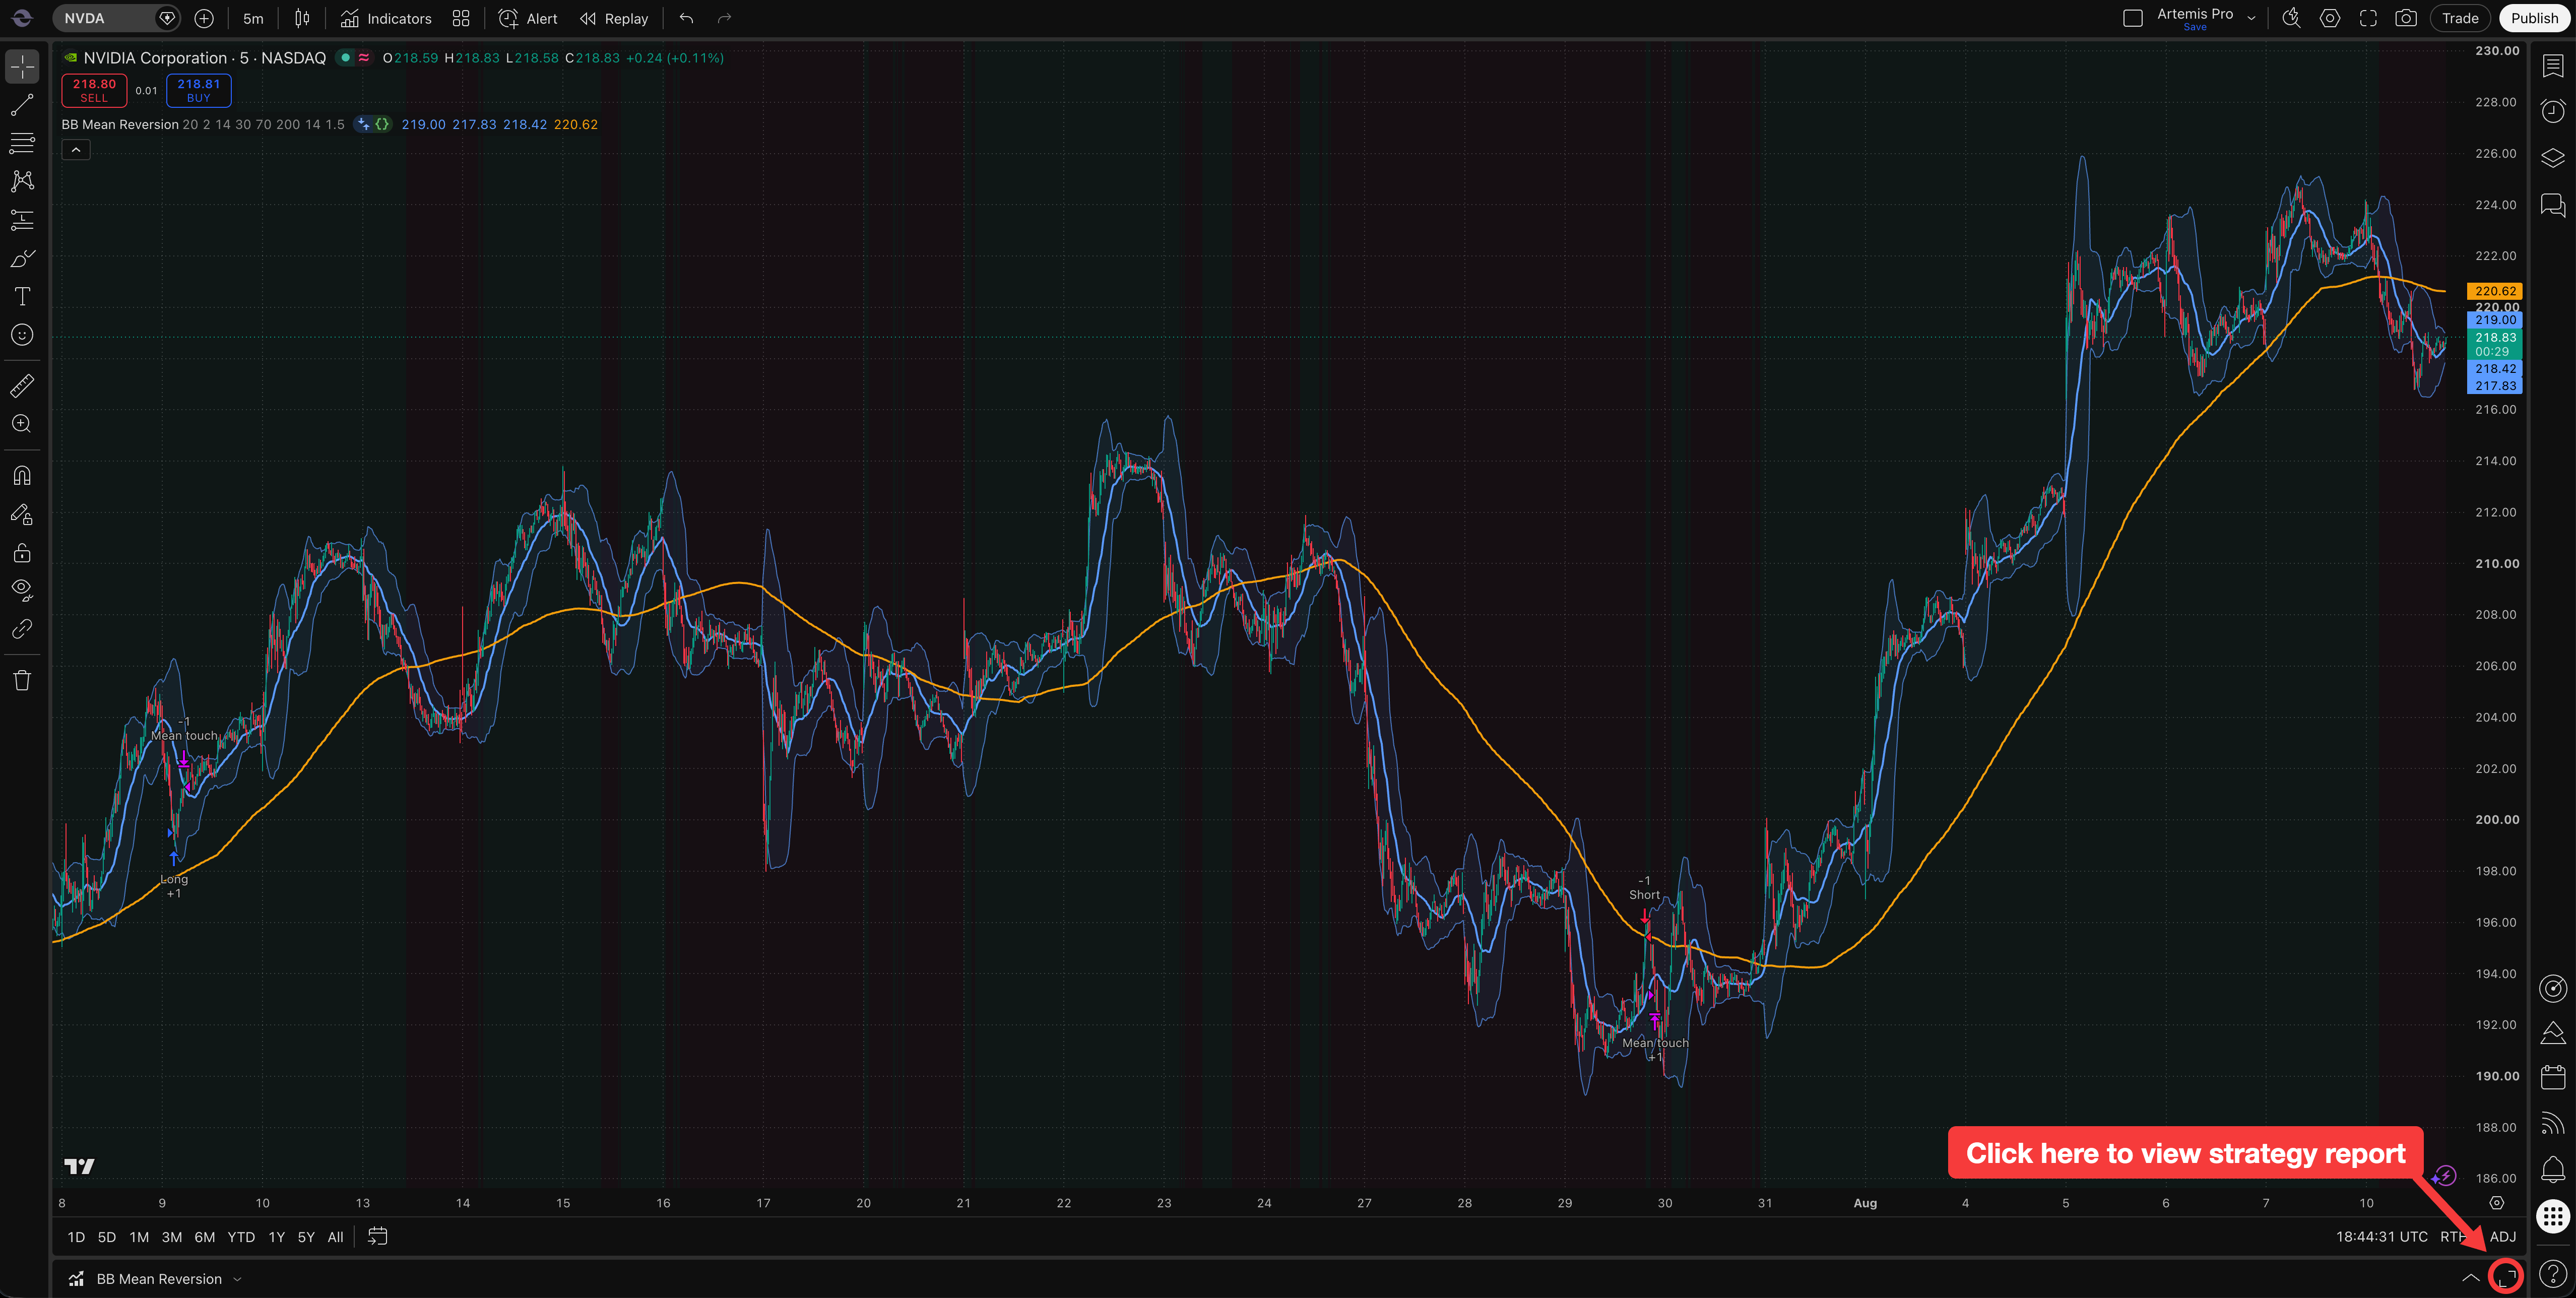Open the notifications bell
This screenshot has width=2576, height=1298.
point(2553,1168)
